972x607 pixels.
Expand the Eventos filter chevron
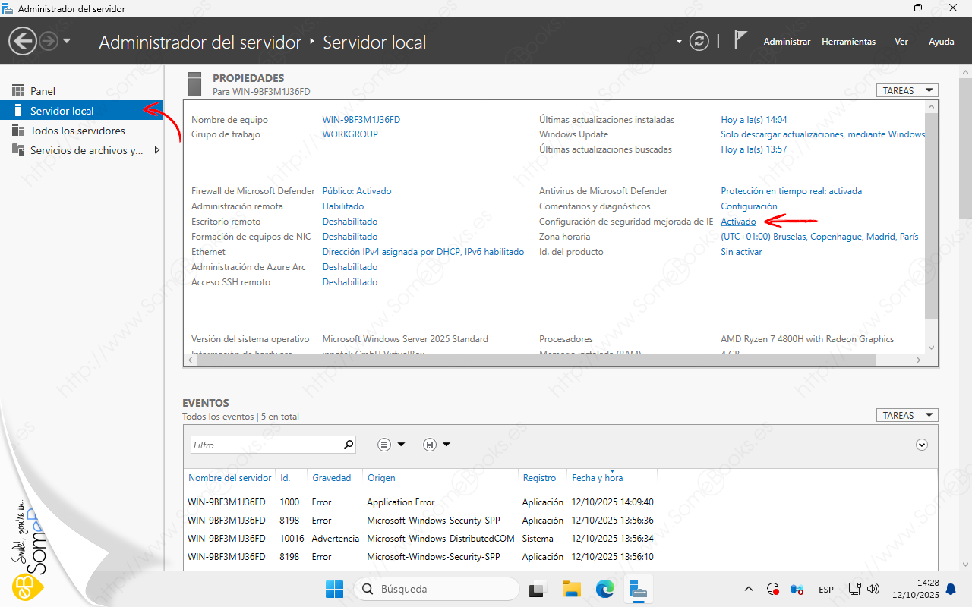(922, 445)
